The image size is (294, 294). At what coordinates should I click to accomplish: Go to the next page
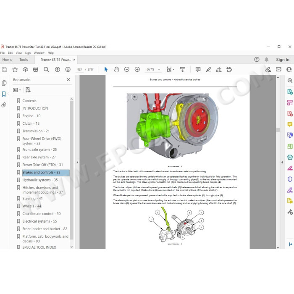[68, 70]
